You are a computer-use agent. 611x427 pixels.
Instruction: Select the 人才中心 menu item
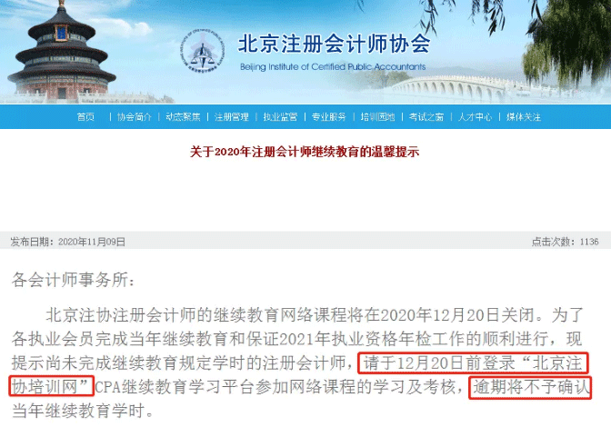[x=475, y=117]
